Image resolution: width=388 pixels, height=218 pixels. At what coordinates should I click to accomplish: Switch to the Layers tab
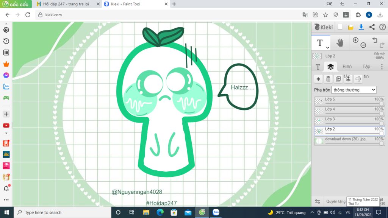pos(330,67)
